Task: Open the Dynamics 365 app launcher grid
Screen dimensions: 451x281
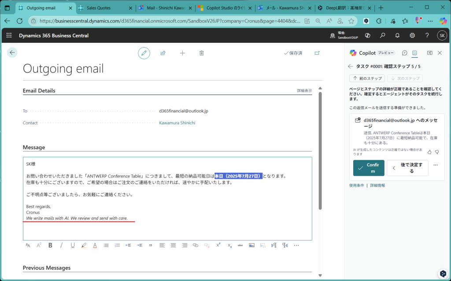Action: coord(9,35)
